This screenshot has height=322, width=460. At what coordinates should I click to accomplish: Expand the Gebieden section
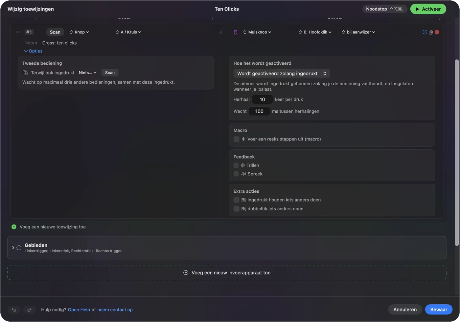tap(13, 248)
